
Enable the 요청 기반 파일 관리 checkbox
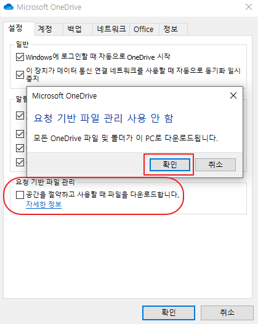click(20, 195)
